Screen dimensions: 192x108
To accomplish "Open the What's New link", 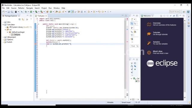I will 157,51.
